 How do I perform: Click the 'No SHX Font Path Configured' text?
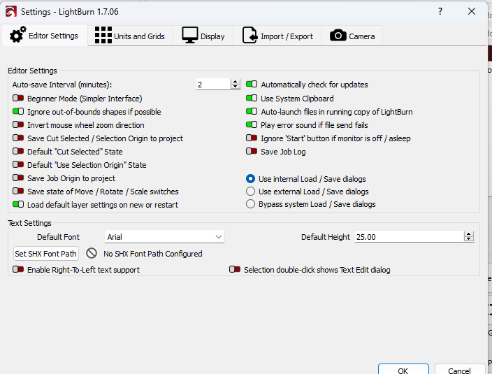(x=153, y=254)
